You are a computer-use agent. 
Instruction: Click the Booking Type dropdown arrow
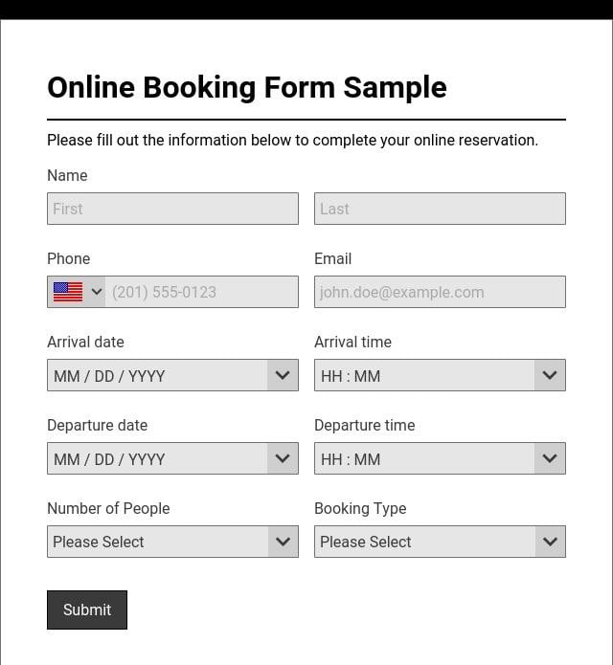click(x=549, y=542)
